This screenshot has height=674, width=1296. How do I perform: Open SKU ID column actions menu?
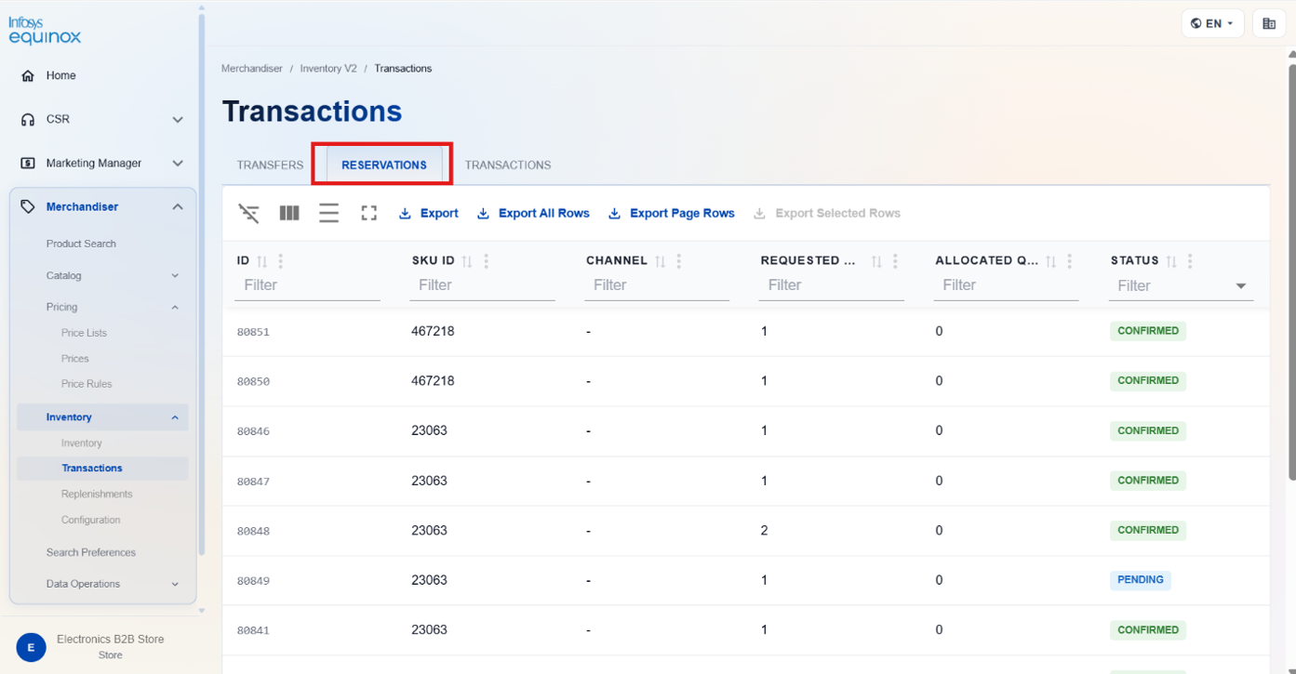[x=486, y=261]
